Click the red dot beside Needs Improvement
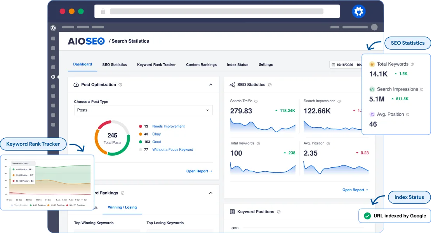Screen dimensions: 431x233 [x=140, y=126]
